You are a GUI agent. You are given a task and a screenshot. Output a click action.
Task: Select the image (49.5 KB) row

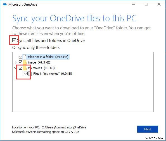[x=39, y=62]
